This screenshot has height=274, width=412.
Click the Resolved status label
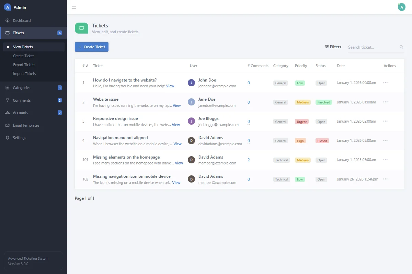point(324,102)
